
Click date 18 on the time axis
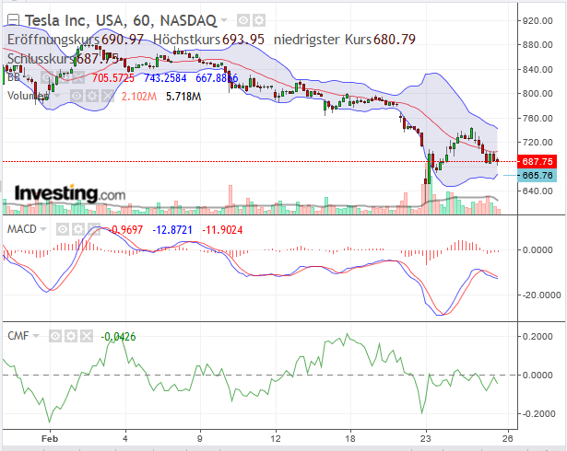point(350,439)
